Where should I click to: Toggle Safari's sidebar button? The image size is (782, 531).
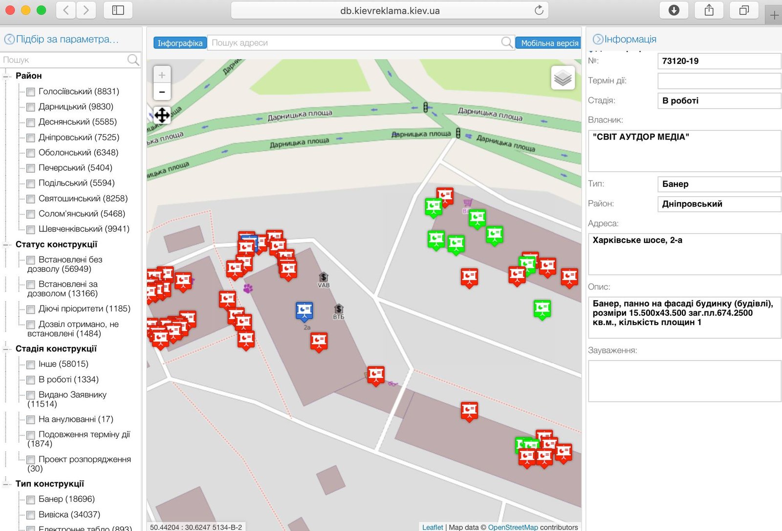118,10
